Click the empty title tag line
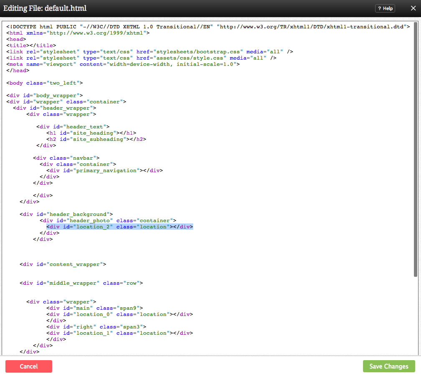Viewport: 421px width, 376px height. pos(31,45)
